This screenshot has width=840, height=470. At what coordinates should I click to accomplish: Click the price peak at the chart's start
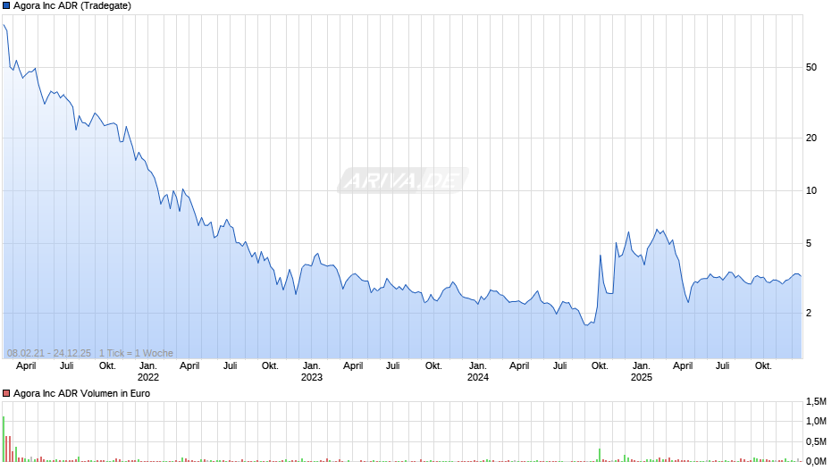(x=4, y=25)
